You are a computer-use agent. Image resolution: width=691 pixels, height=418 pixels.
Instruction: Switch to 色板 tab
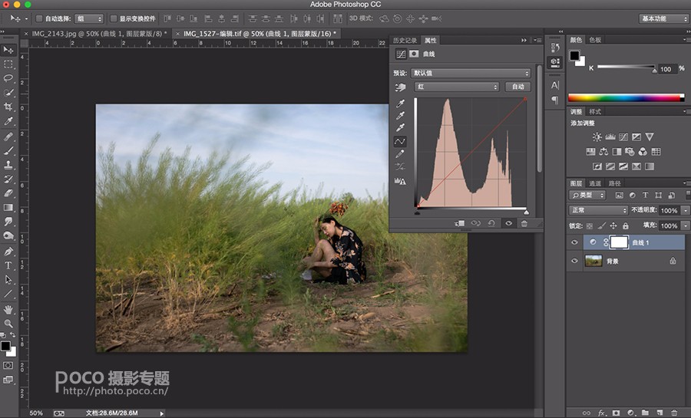595,40
